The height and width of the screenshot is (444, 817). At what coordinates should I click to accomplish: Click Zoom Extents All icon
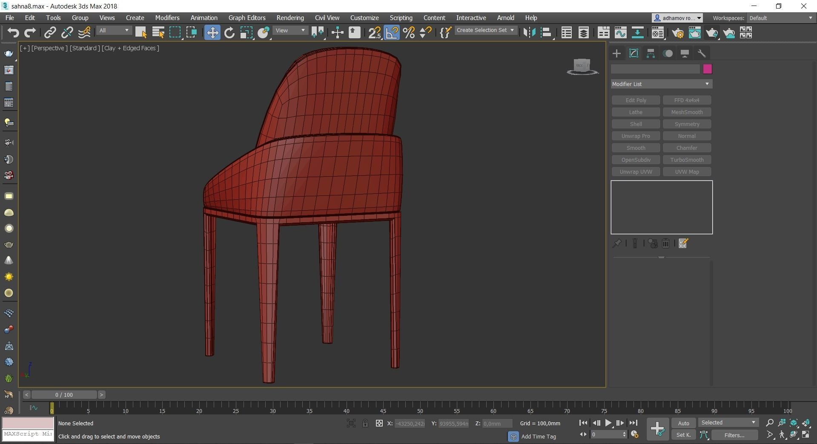(806, 423)
